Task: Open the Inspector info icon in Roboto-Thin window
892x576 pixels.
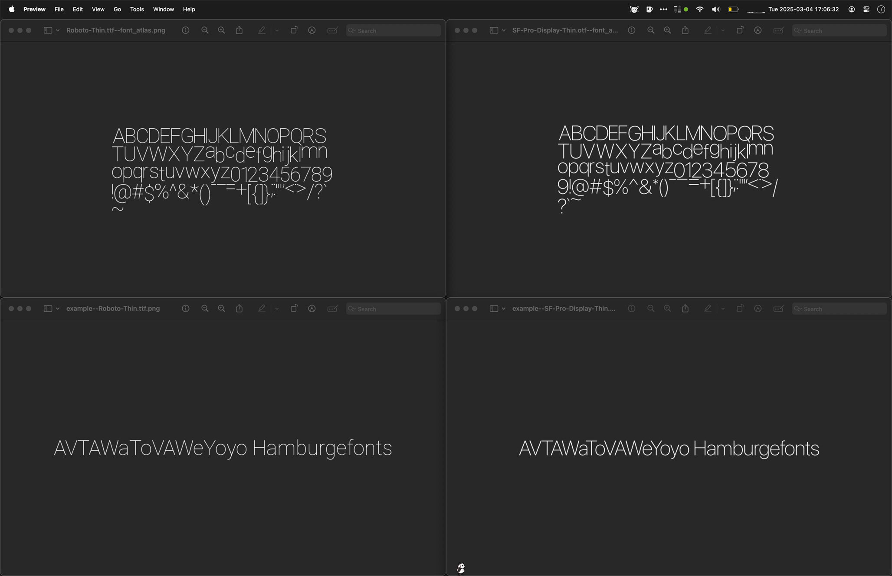Action: pyautogui.click(x=186, y=30)
